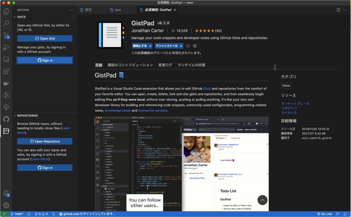The image size is (351, 217).
Task: Click publisher name Jonathan Carter
Action: click(148, 30)
